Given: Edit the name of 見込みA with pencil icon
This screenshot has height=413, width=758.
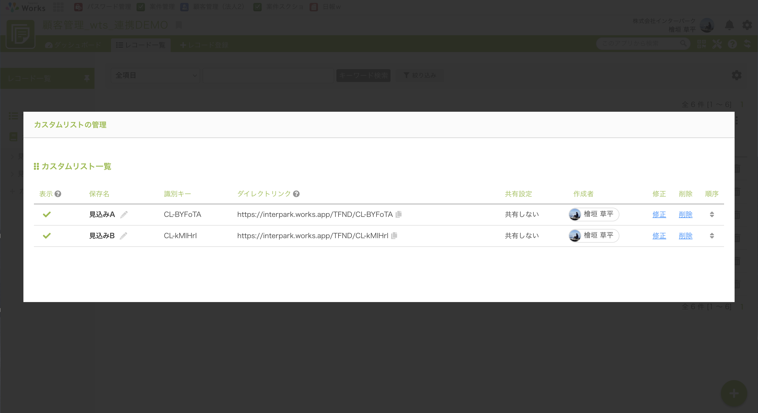Looking at the screenshot, I should (x=124, y=215).
